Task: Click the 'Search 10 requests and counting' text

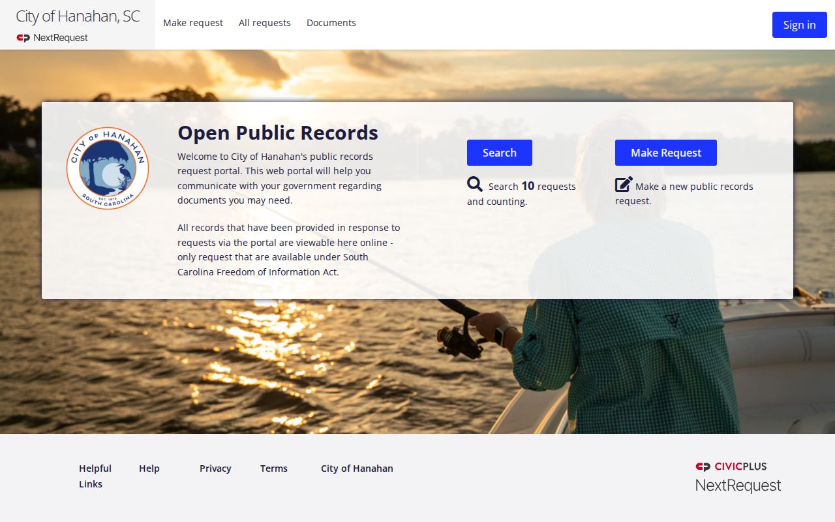Action: [x=522, y=193]
